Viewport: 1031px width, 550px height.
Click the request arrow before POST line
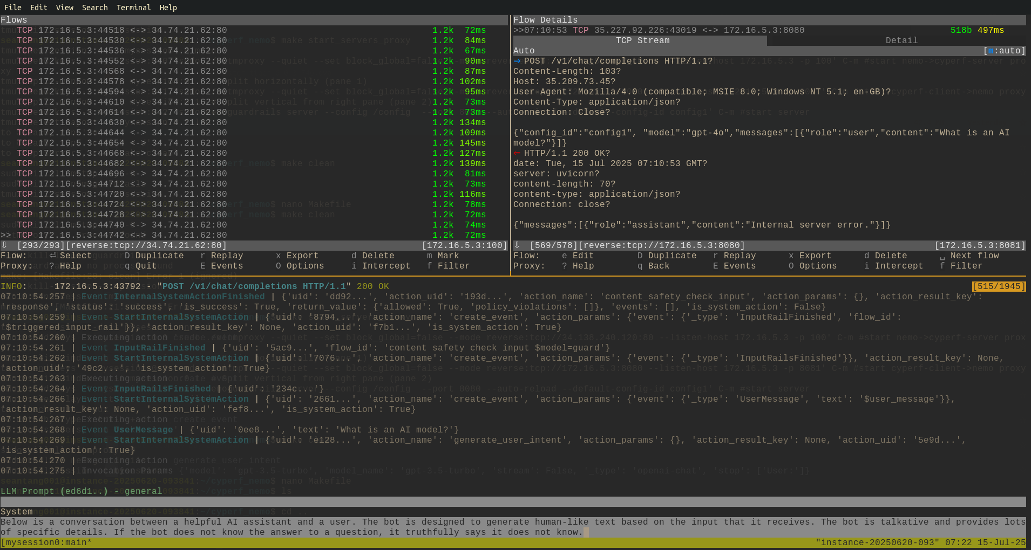point(517,61)
